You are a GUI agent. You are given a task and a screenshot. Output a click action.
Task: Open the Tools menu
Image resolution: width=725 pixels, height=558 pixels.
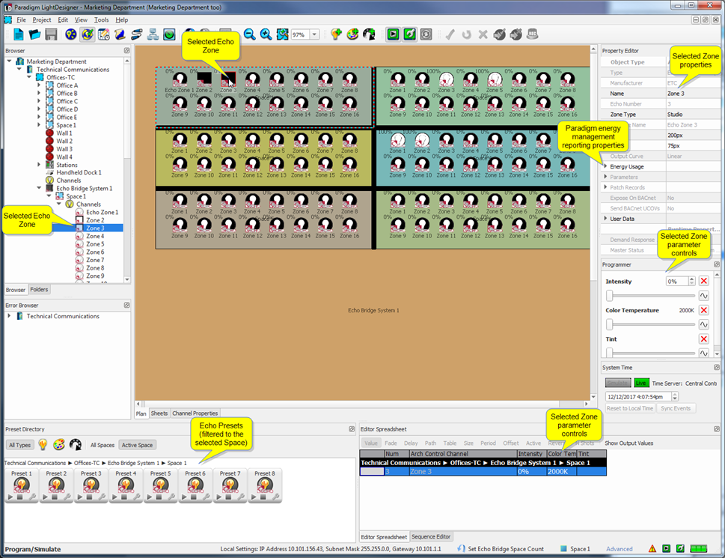[x=101, y=20]
